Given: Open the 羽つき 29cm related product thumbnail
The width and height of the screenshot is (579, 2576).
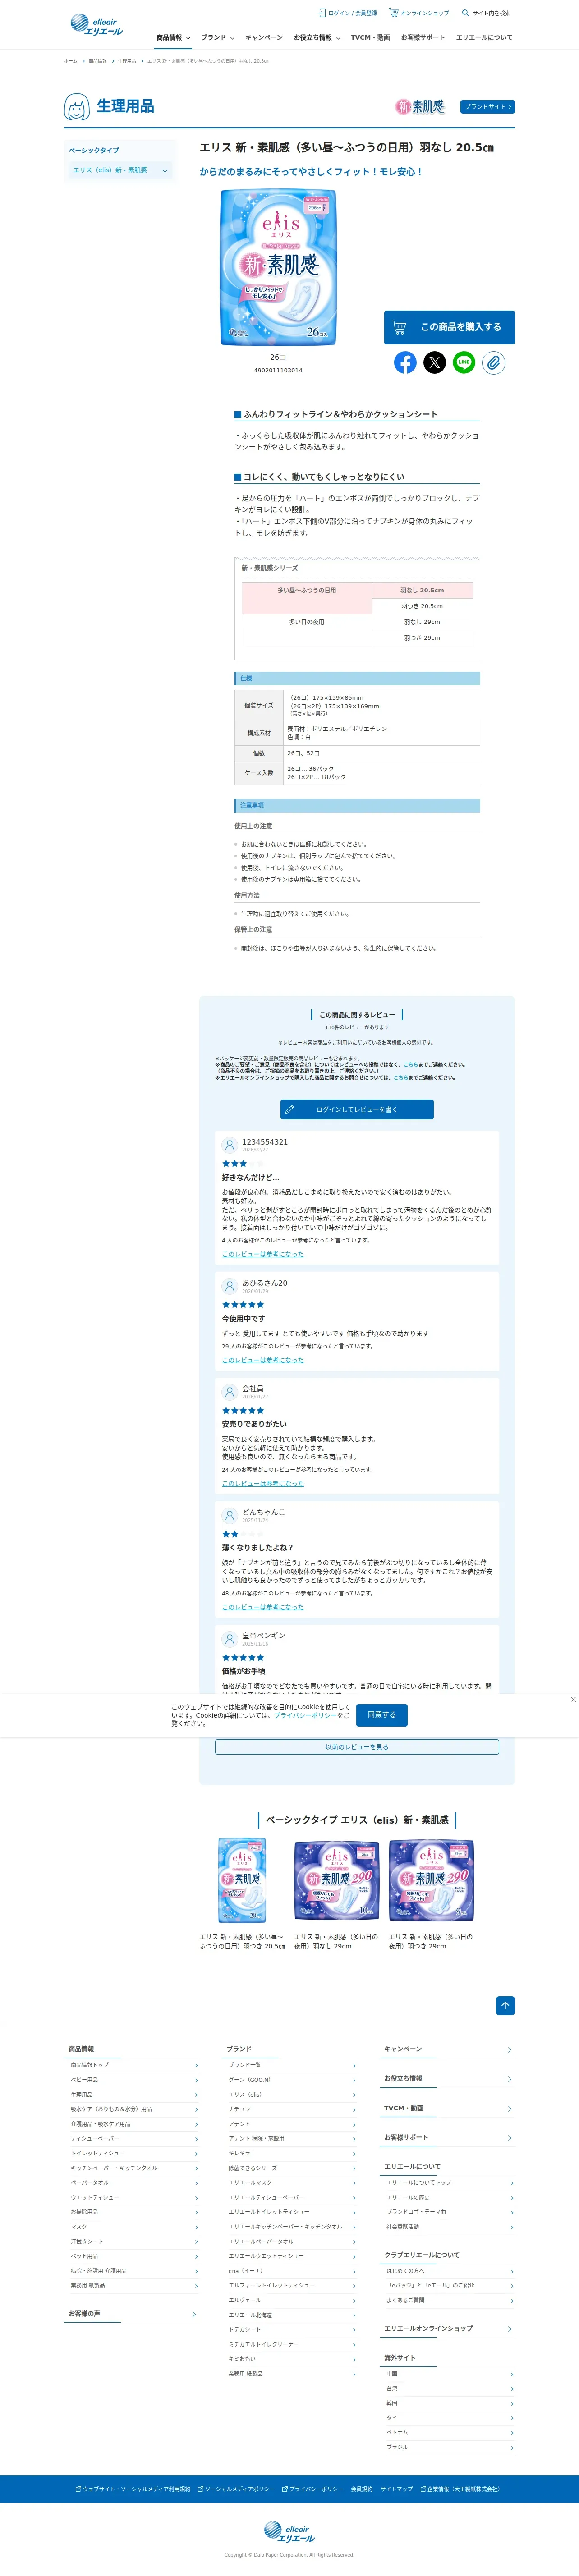Looking at the screenshot, I should tap(431, 1880).
